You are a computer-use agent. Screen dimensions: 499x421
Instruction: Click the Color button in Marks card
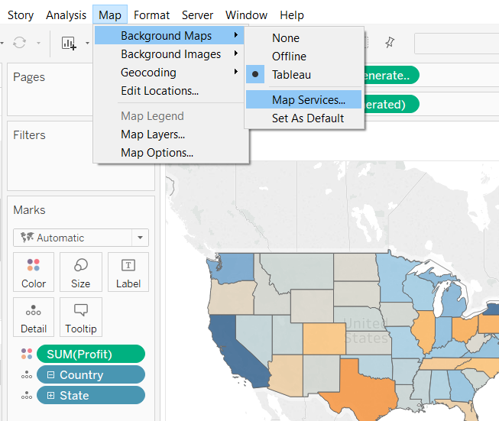pyautogui.click(x=34, y=273)
